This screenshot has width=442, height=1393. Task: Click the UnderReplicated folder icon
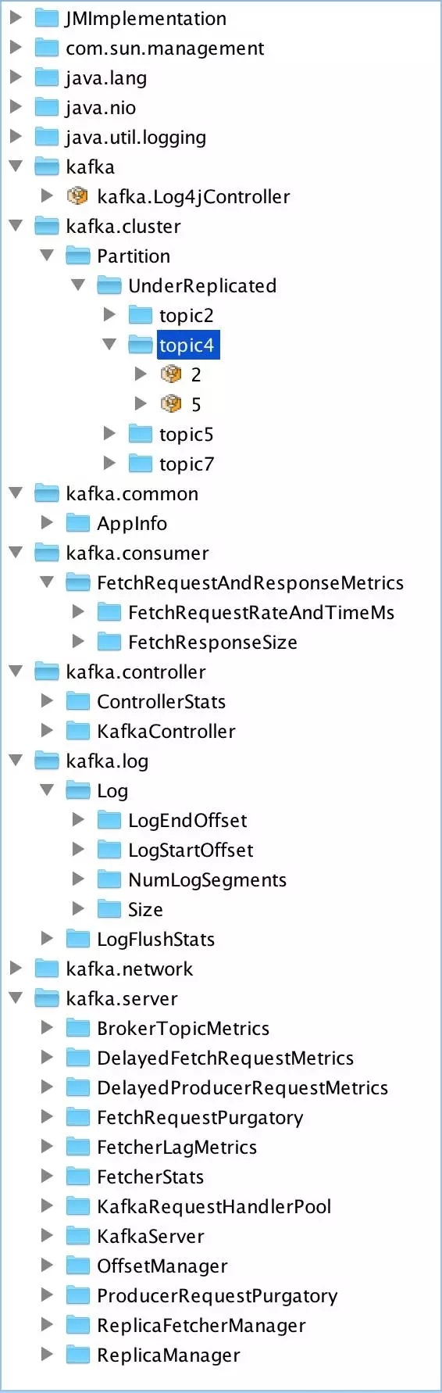click(109, 285)
